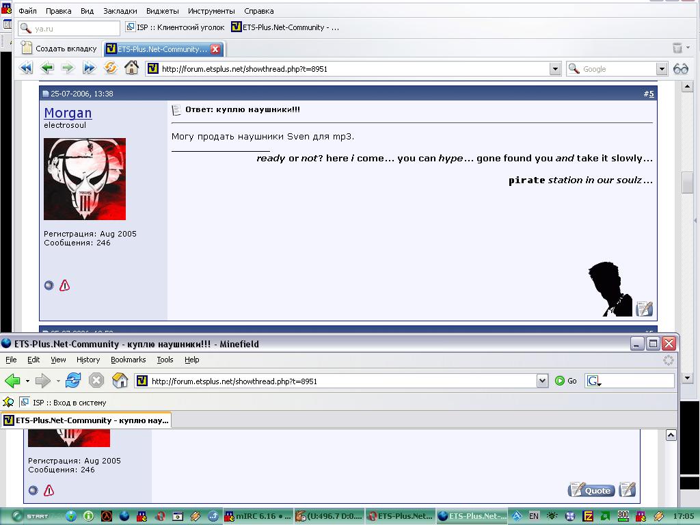
Task: Open the Закладки menu
Action: [120, 11]
